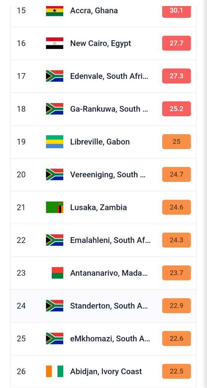Click the flag icon next to Standerton
This screenshot has height=388, width=207.
[x=54, y=306]
